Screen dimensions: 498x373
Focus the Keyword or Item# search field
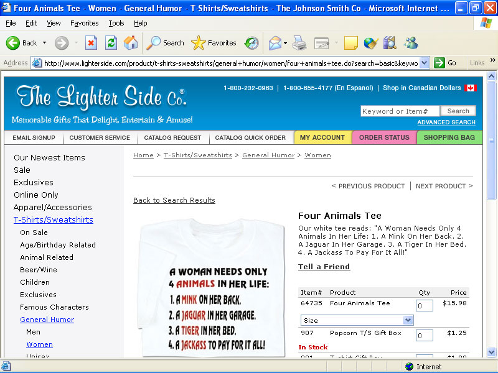pos(400,111)
